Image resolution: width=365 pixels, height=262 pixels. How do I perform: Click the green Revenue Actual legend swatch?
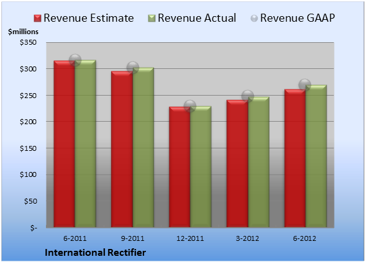tap(151, 19)
